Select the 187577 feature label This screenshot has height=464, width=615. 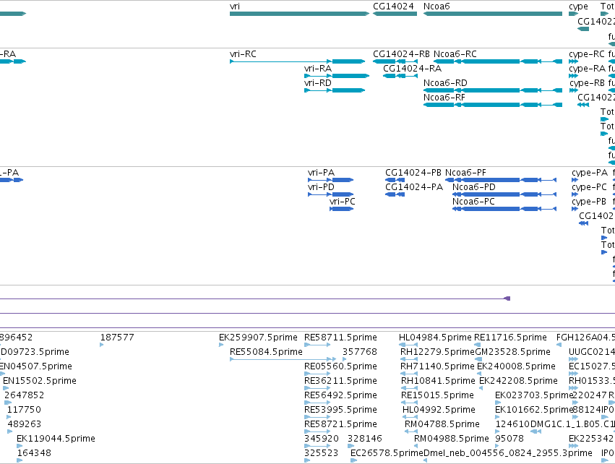click(117, 338)
